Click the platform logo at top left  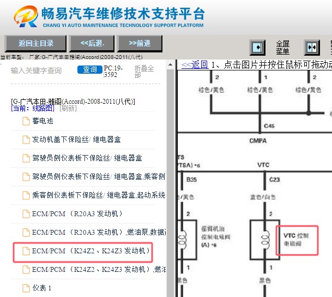click(x=26, y=16)
